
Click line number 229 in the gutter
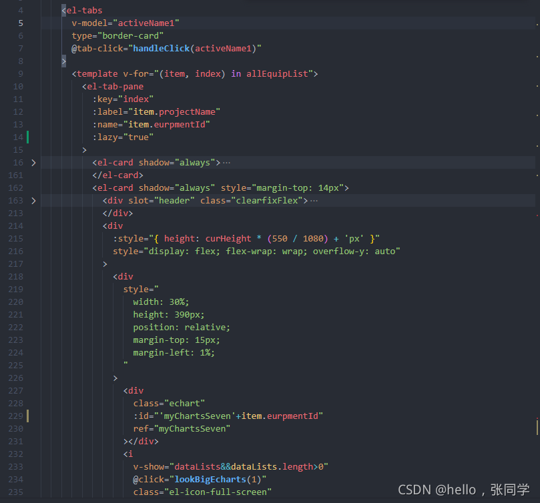tap(16, 416)
